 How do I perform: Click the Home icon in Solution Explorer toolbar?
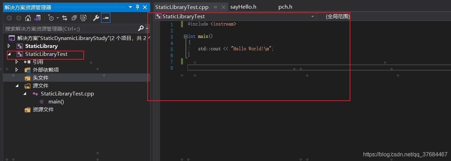tap(28, 18)
